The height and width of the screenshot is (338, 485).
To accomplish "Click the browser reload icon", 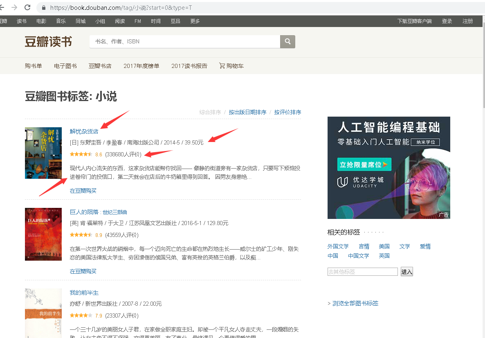I will [x=27, y=7].
